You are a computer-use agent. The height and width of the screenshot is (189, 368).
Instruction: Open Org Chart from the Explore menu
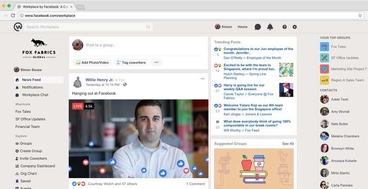pos(27,173)
